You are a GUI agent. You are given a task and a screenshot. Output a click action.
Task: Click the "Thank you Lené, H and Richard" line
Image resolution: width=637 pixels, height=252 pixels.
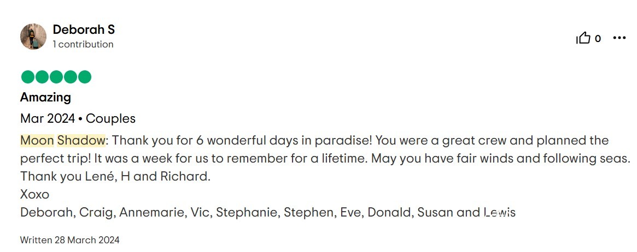pyautogui.click(x=115, y=177)
